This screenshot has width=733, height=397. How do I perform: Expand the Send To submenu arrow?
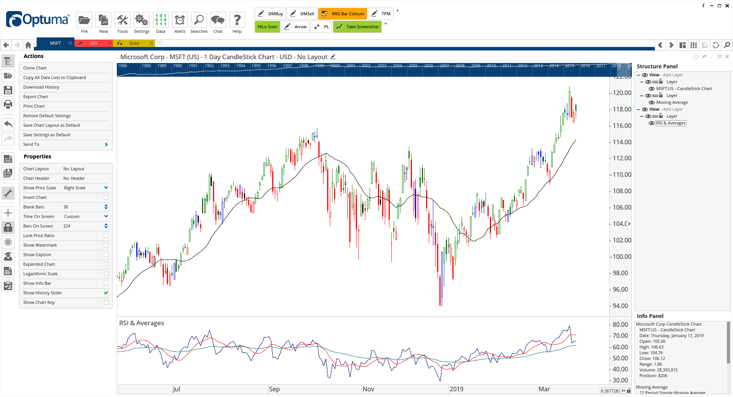pyautogui.click(x=106, y=144)
